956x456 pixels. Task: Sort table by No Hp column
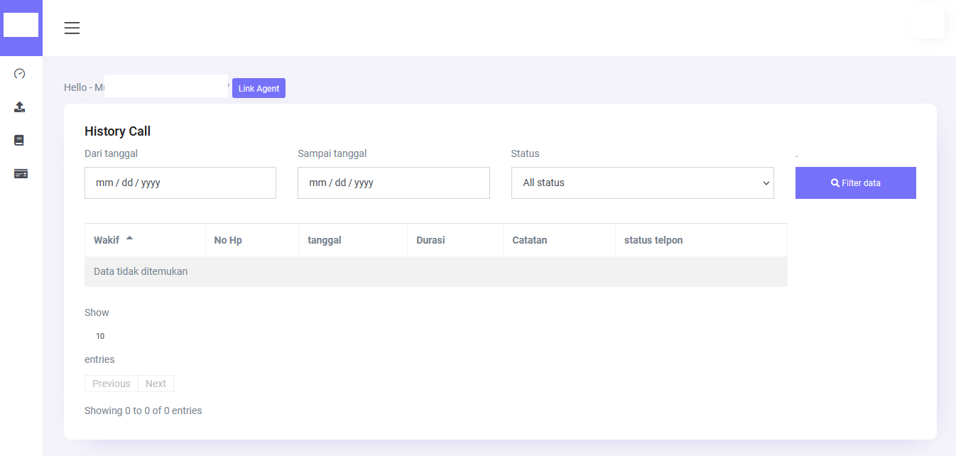tap(228, 240)
